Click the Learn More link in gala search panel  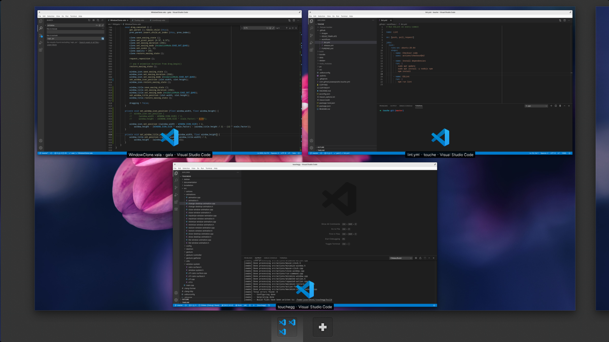(x=52, y=45)
